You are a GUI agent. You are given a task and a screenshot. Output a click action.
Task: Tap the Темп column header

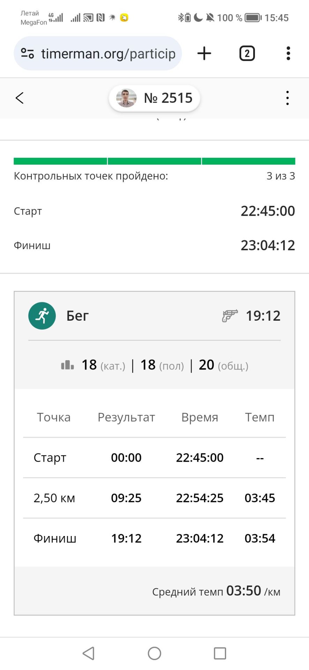(x=260, y=417)
